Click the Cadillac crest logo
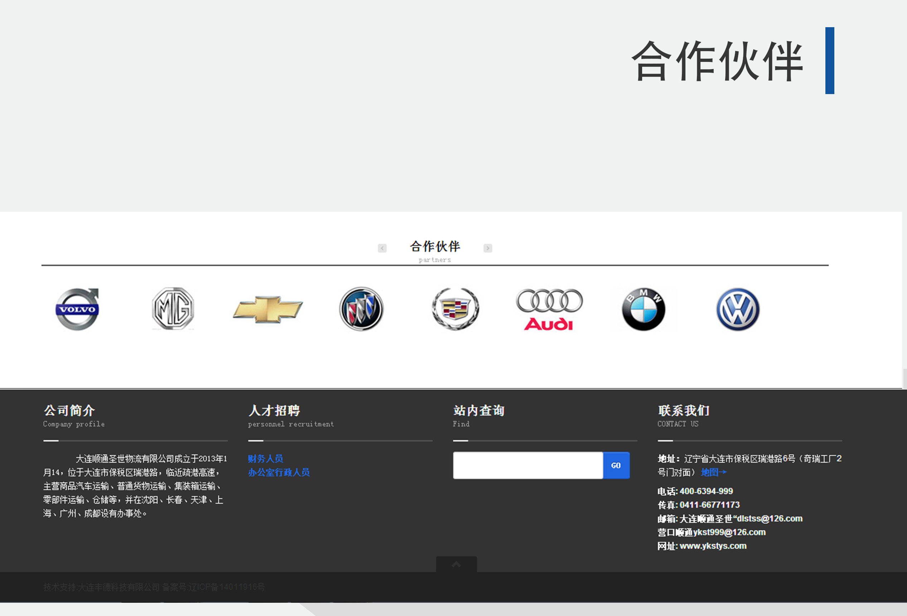The height and width of the screenshot is (616, 907). click(455, 309)
